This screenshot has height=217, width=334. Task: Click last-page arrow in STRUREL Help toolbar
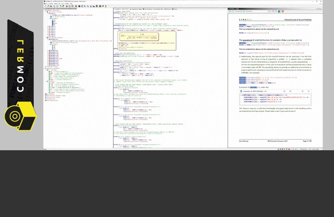point(244,11)
